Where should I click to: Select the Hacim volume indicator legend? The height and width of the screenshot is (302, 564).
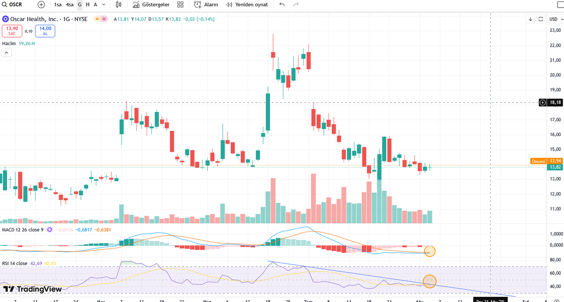[9, 43]
